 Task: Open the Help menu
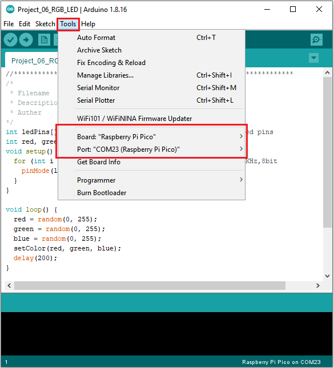coord(88,24)
